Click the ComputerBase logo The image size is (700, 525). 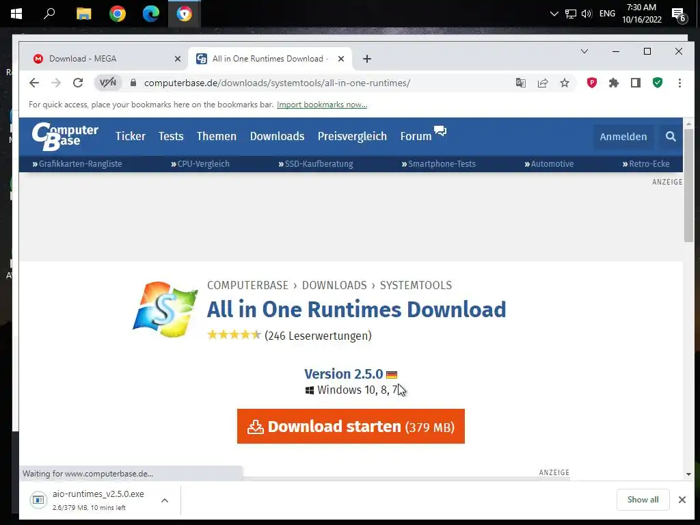65,136
